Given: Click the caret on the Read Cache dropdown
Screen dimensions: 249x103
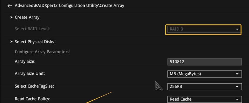Looking at the screenshot, I should tap(237, 99).
